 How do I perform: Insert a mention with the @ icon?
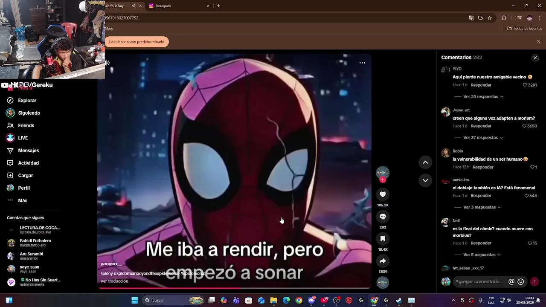point(511,281)
